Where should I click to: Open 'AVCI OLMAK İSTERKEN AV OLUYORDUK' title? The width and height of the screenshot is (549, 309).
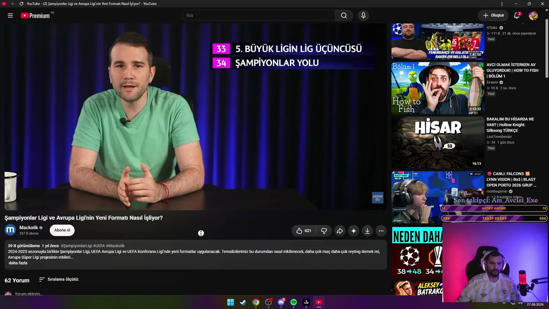pos(513,70)
